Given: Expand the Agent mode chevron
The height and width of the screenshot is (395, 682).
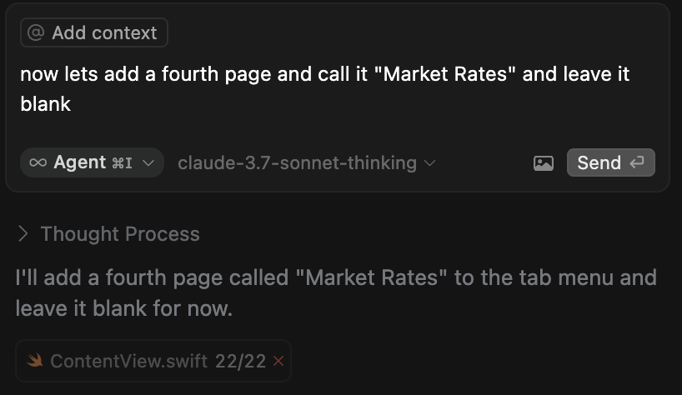Looking at the screenshot, I should tap(148, 163).
